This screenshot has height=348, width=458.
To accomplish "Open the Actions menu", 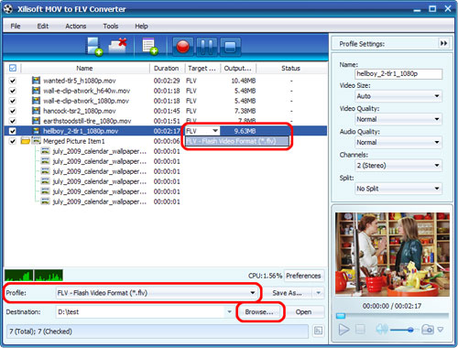I will [76, 26].
